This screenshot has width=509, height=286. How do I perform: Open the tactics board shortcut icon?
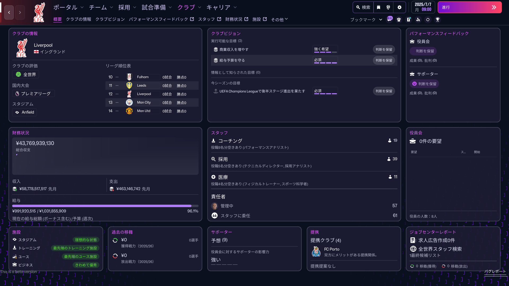point(409,20)
